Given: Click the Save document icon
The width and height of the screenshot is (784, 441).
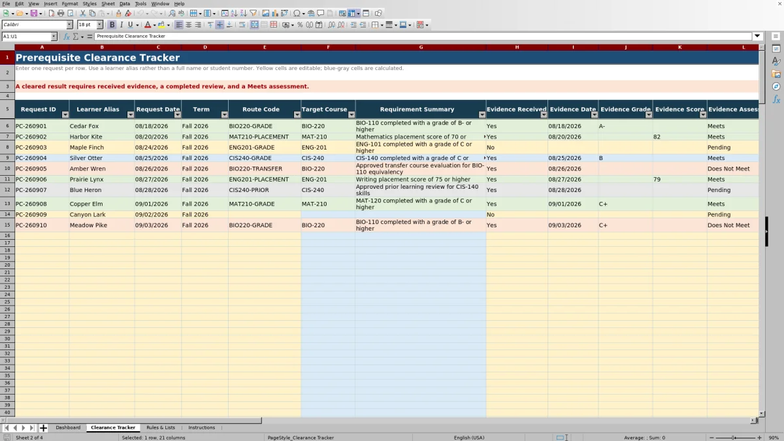Looking at the screenshot, I should tap(33, 13).
